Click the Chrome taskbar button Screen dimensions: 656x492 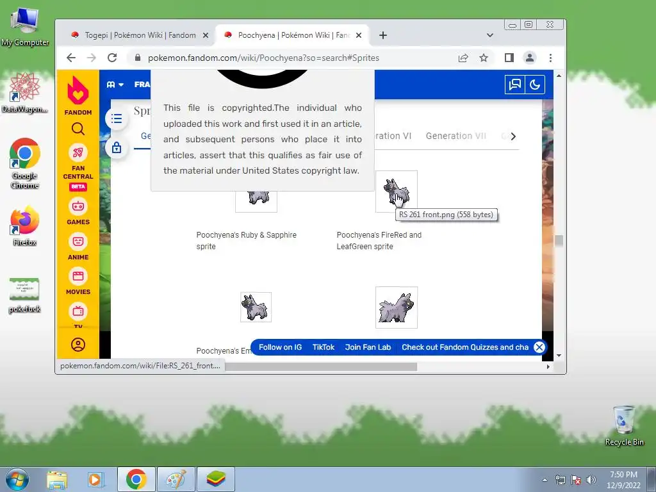click(x=136, y=479)
